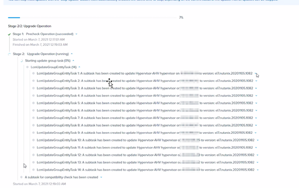Expand LcmUpdateGroupEntityTask 3 details chevron

point(256,88)
